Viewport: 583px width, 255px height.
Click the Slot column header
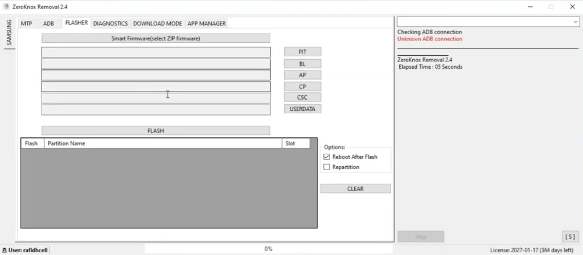tap(295, 143)
